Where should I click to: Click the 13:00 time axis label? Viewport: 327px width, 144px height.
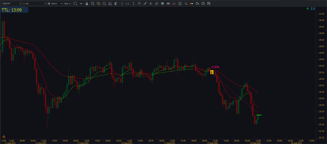[4, 140]
